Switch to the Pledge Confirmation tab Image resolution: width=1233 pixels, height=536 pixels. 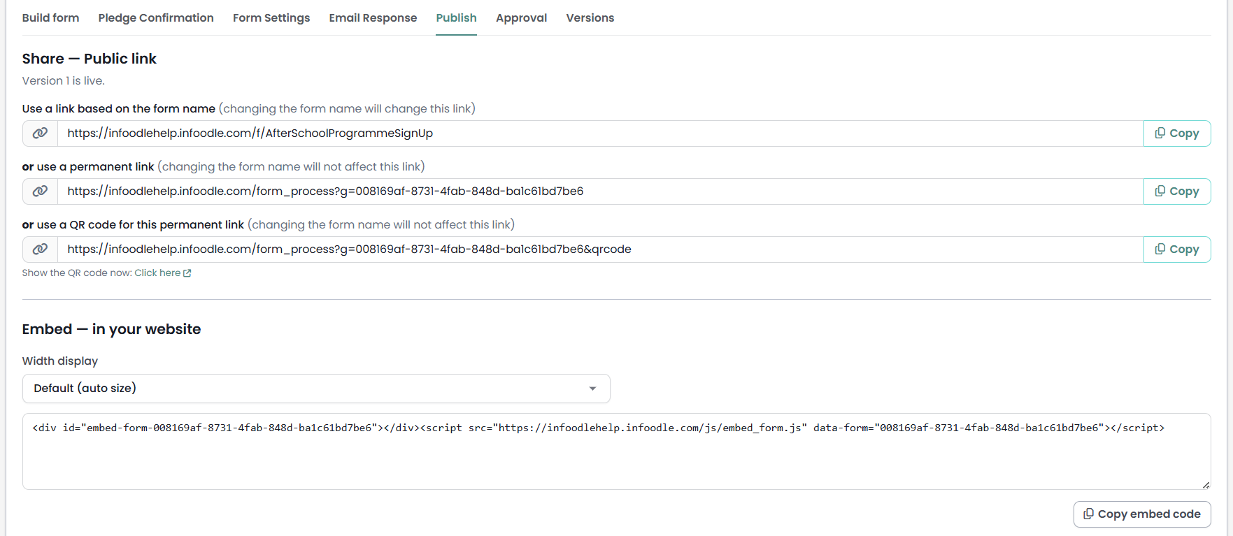point(156,18)
